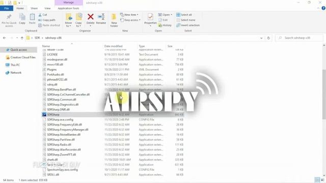Image resolution: width=326 pixels, height=183 pixels.
Task: Select This PC in navigation pane
Action: coord(13,65)
